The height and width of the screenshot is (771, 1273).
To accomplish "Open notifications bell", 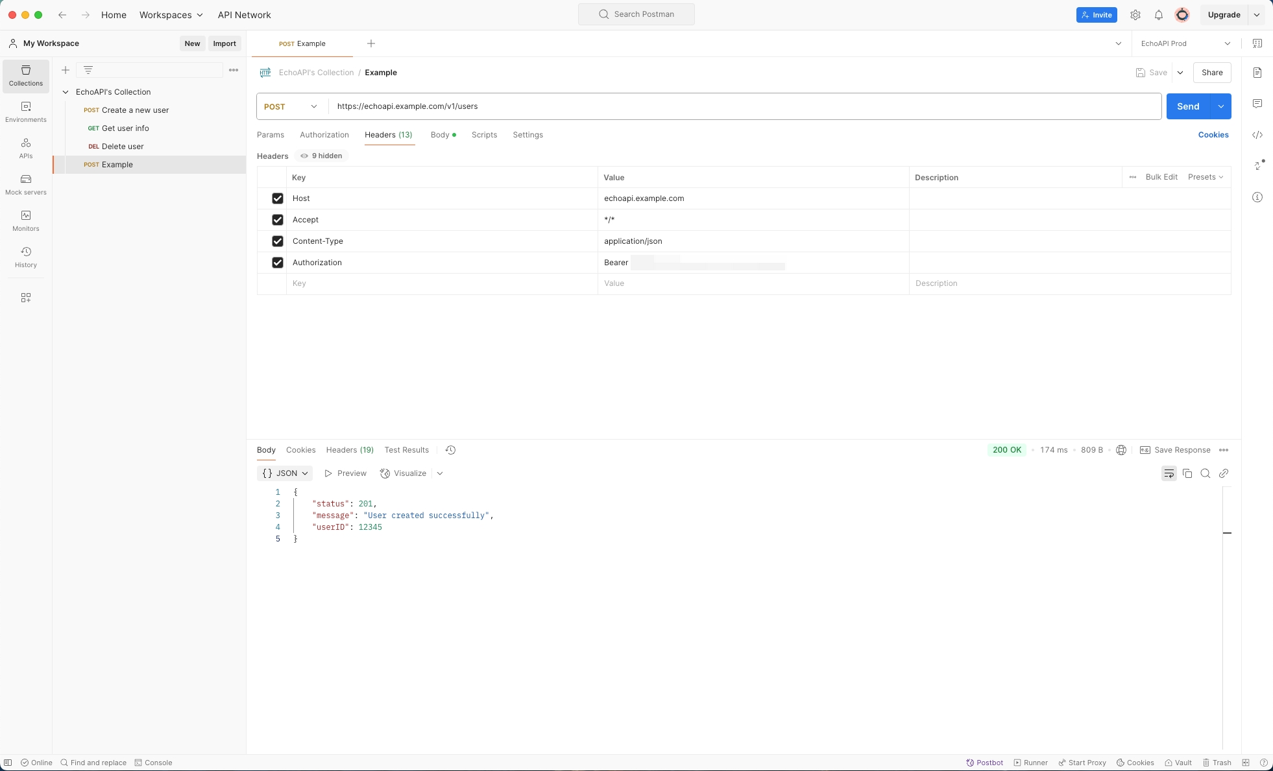I will pos(1159,15).
